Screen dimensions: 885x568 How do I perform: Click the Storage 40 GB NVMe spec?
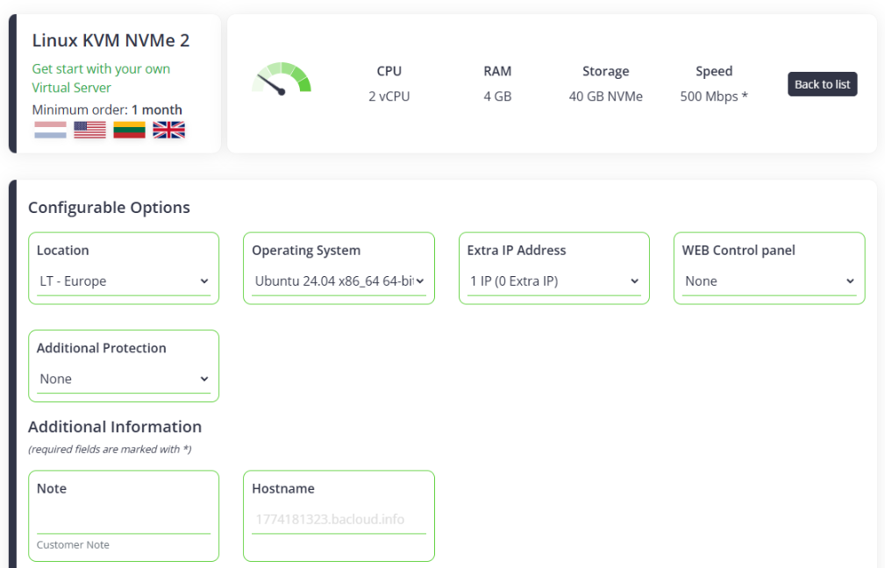[605, 84]
